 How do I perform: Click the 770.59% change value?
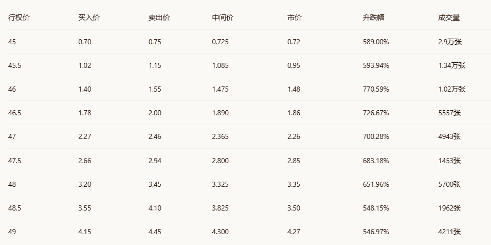pos(376,89)
